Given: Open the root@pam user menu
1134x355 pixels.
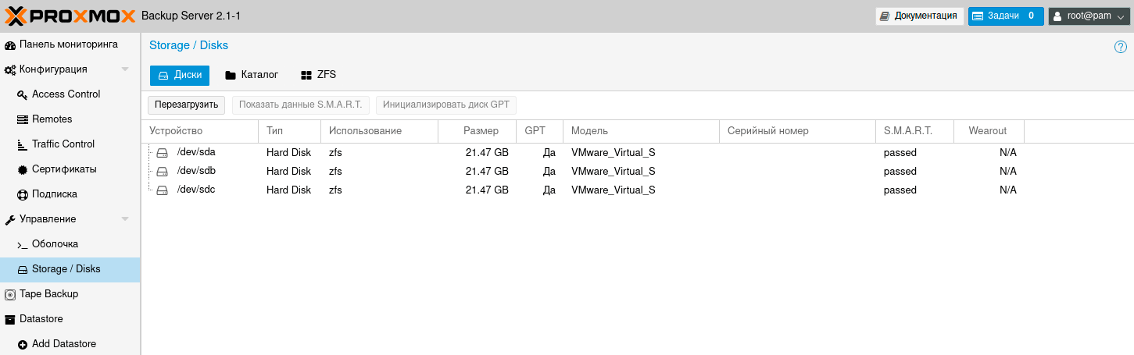Looking at the screenshot, I should [x=1089, y=16].
